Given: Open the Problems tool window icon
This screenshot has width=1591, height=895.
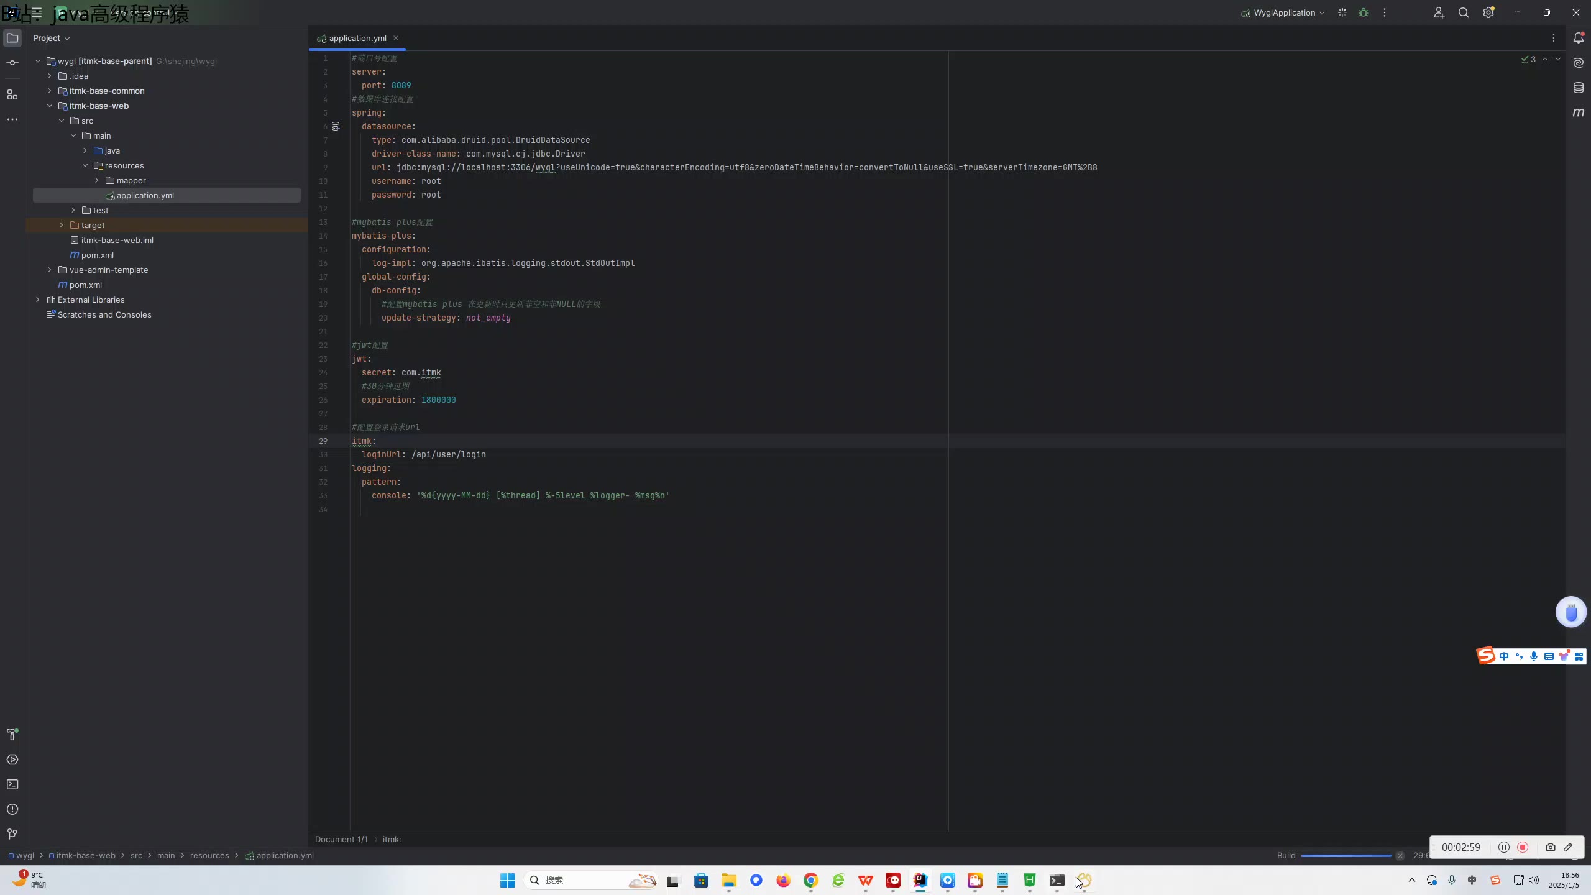Looking at the screenshot, I should 12,809.
